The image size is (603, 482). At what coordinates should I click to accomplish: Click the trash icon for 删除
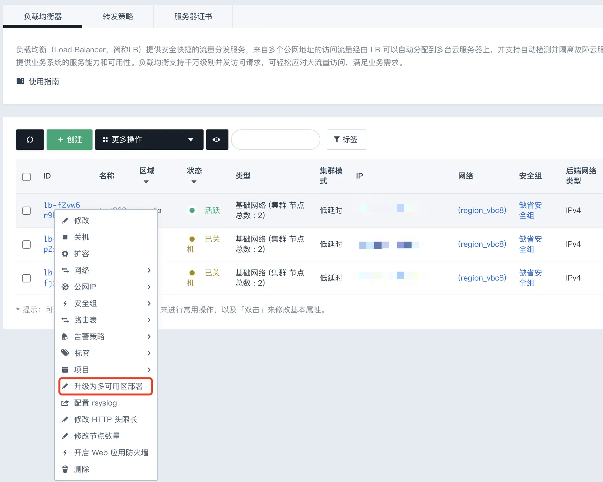(x=65, y=469)
